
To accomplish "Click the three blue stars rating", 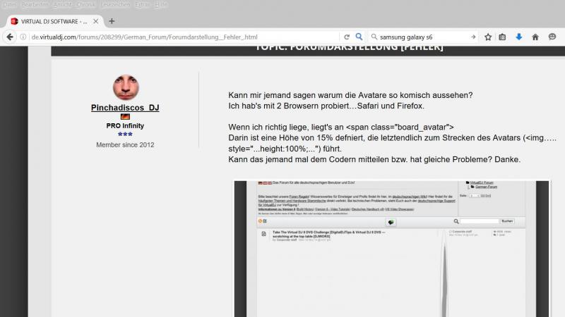I will (x=125, y=134).
